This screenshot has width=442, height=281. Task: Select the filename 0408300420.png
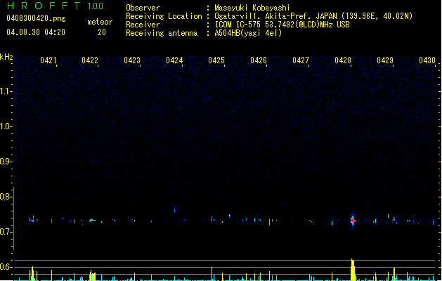[36, 19]
